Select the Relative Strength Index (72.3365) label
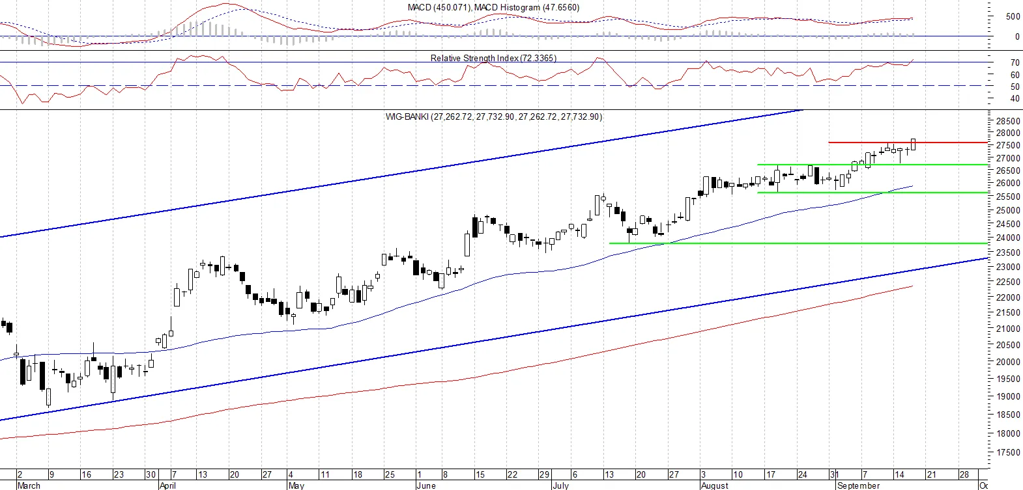Screen dimensions: 1023x490 493,58
